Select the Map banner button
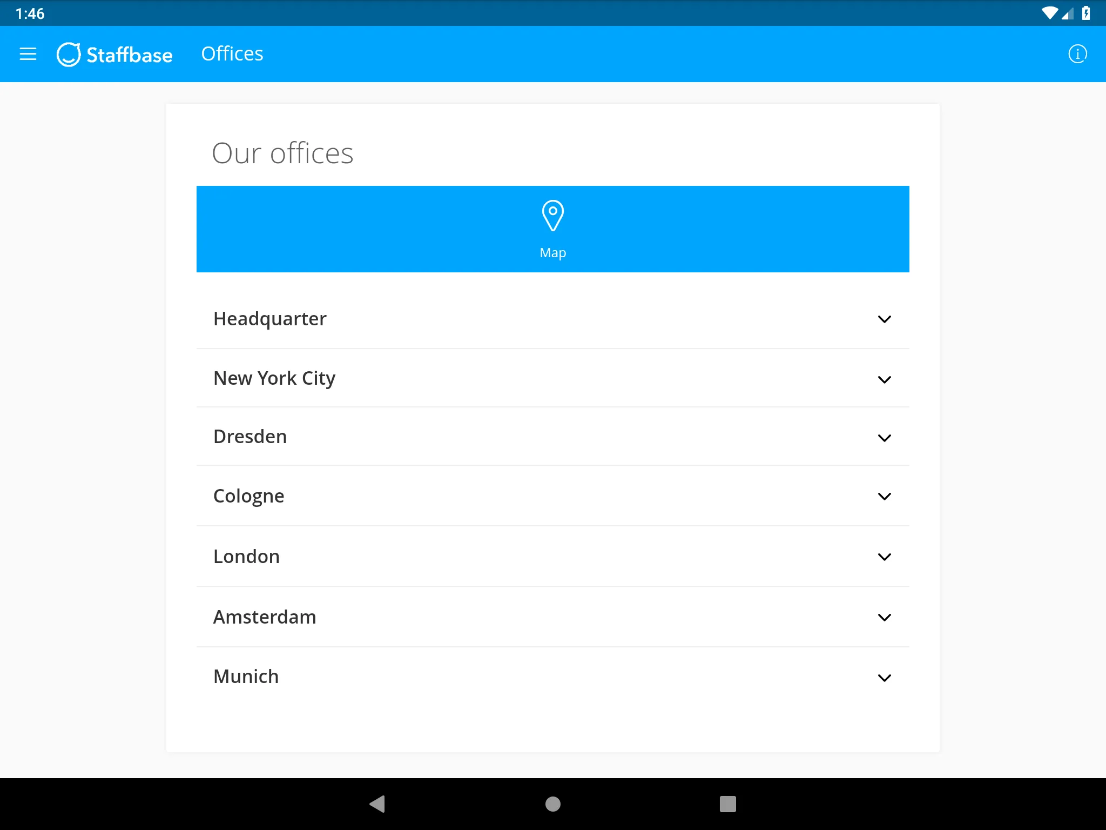 tap(552, 229)
